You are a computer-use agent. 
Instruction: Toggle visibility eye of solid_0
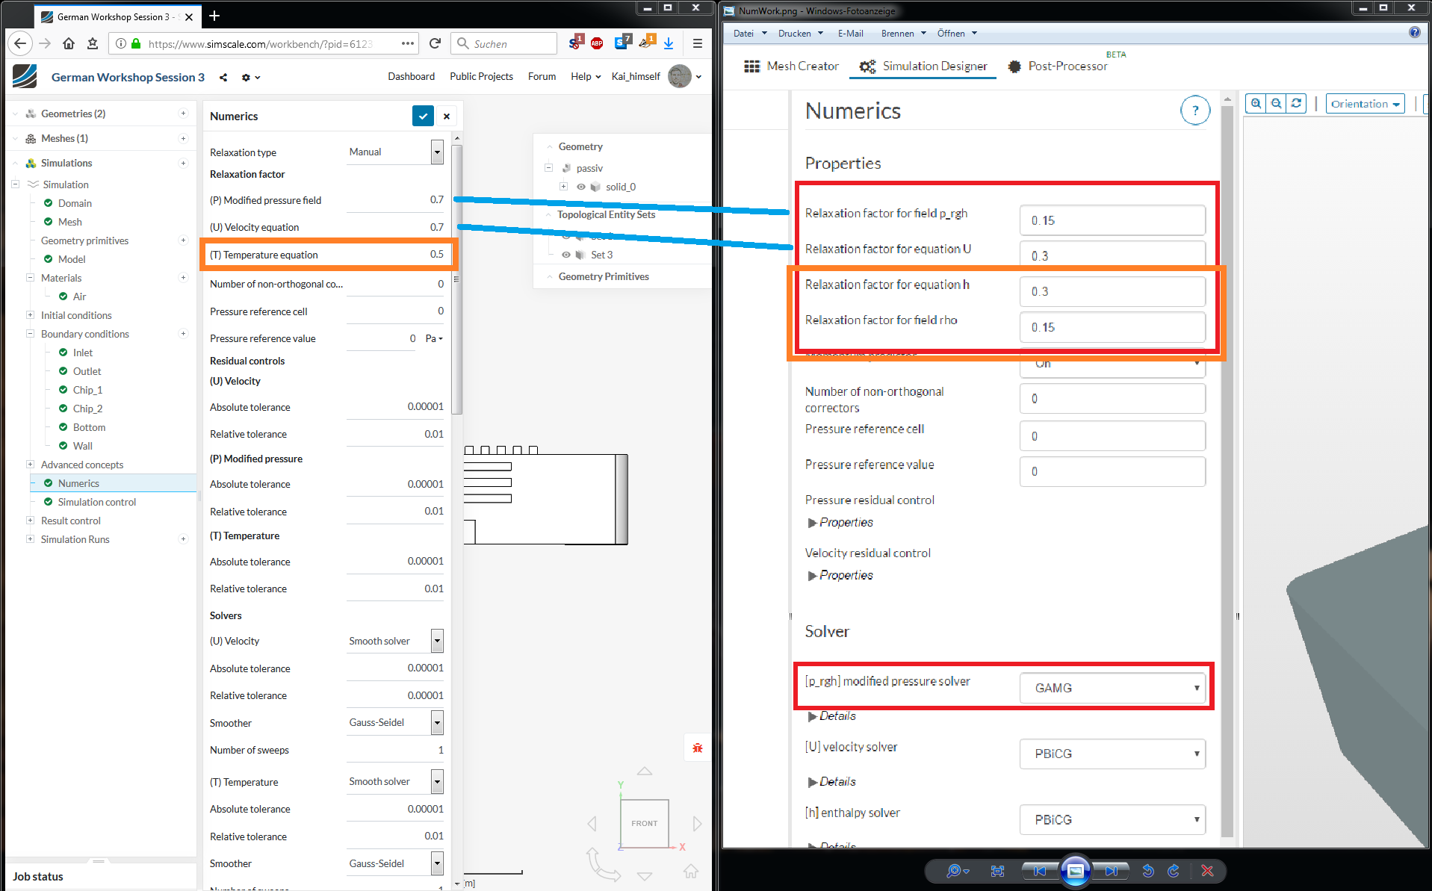click(581, 187)
